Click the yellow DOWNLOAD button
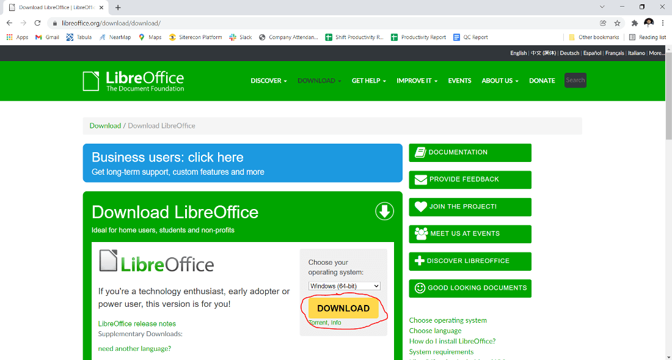672x360 pixels. pyautogui.click(x=343, y=308)
